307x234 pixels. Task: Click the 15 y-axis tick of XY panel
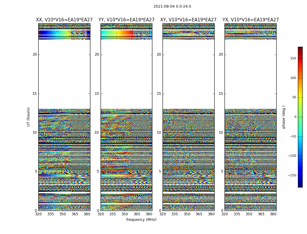[x=159, y=94]
